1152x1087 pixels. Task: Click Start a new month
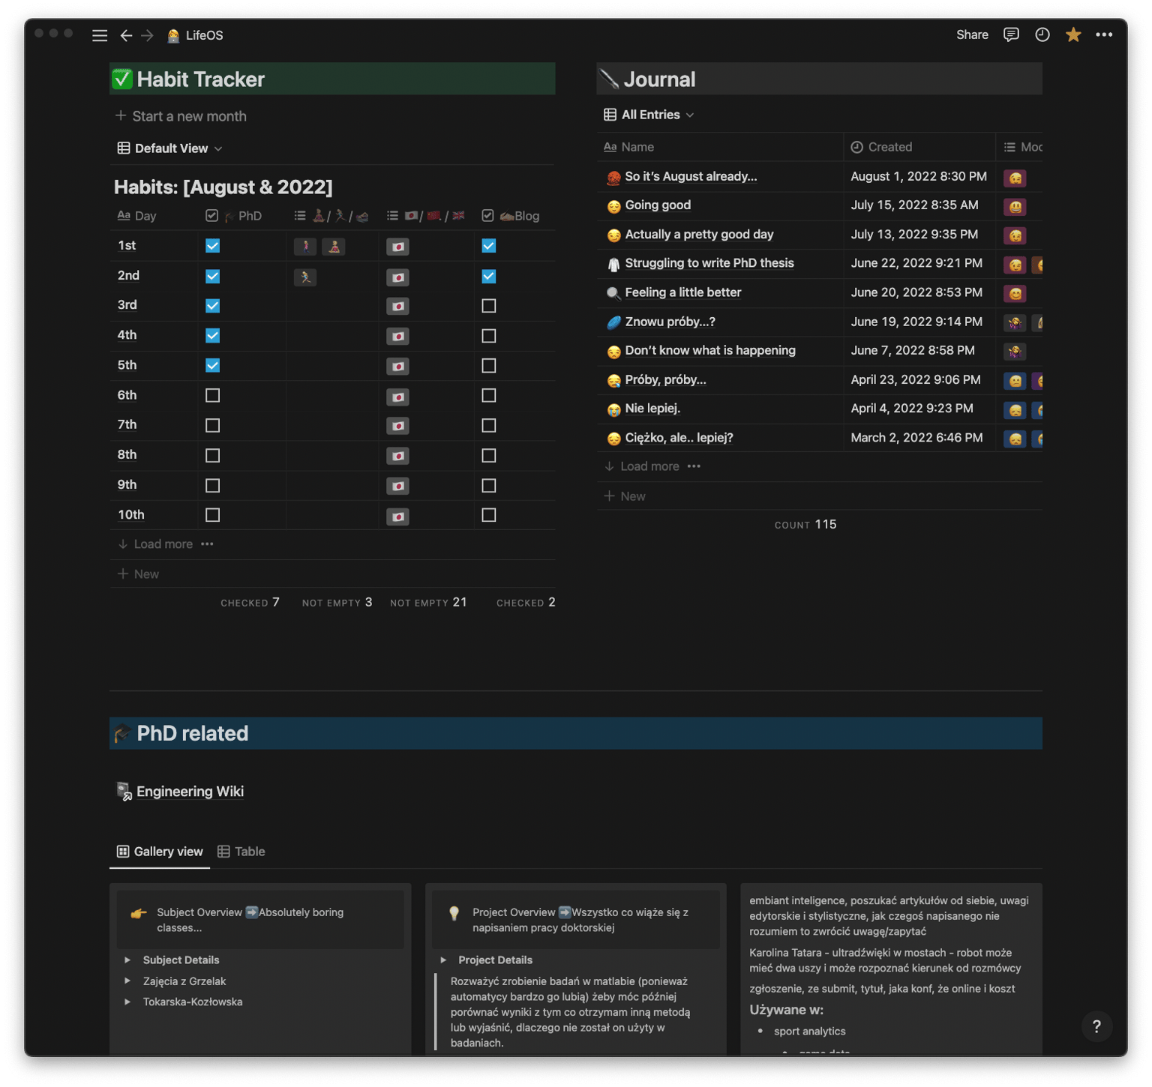pyautogui.click(x=181, y=116)
